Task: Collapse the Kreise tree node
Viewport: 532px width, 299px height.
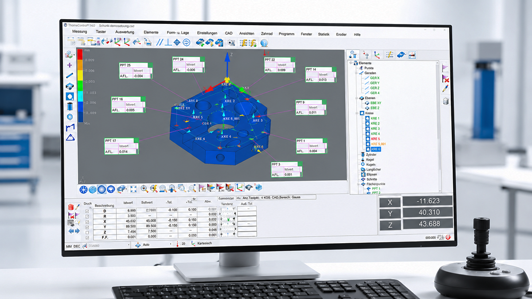Action: (356, 113)
